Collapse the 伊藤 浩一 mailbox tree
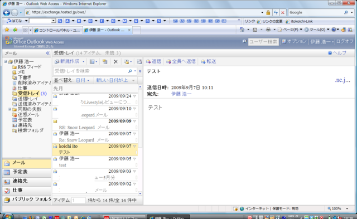Image resolution: width=357 pixels, height=219 pixels. tap(5, 61)
